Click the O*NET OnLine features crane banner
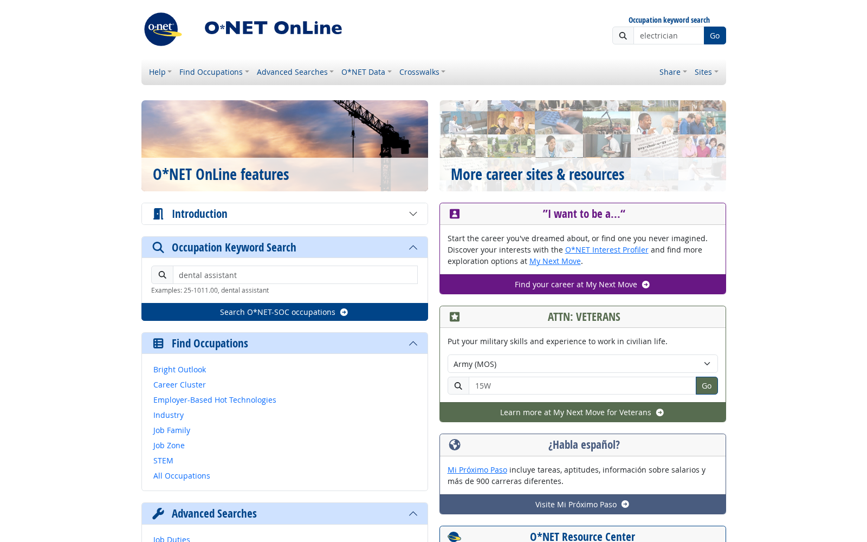 284,146
